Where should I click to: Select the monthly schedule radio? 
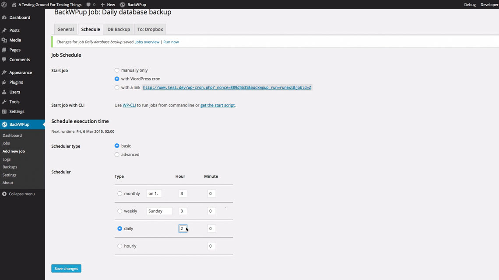[x=119, y=194]
